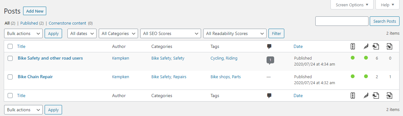Open the Screen Options tab
This screenshot has height=116, width=403.
click(x=352, y=5)
